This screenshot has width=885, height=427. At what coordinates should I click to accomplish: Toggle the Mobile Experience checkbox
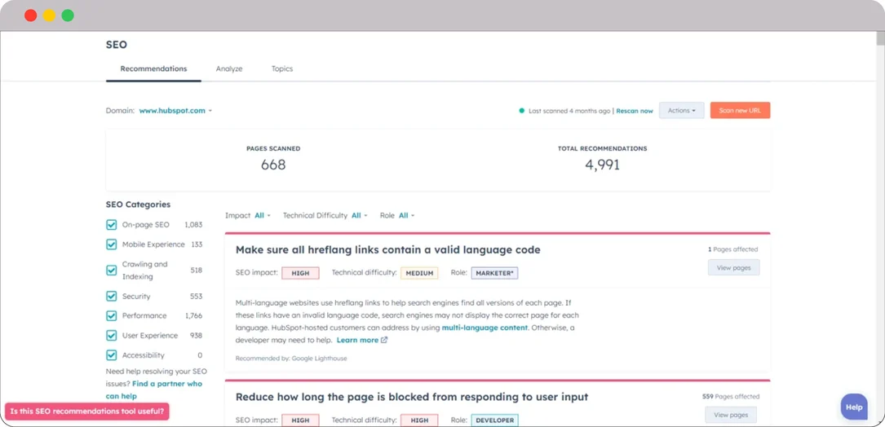[x=111, y=244]
